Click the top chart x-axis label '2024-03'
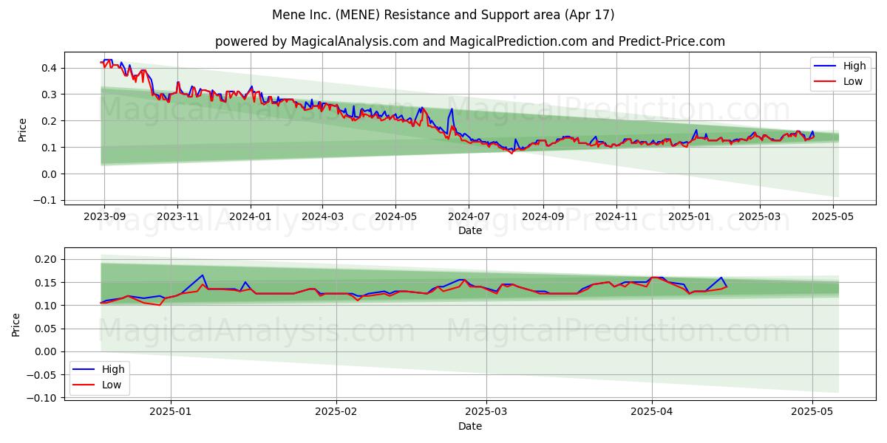 [322, 216]
